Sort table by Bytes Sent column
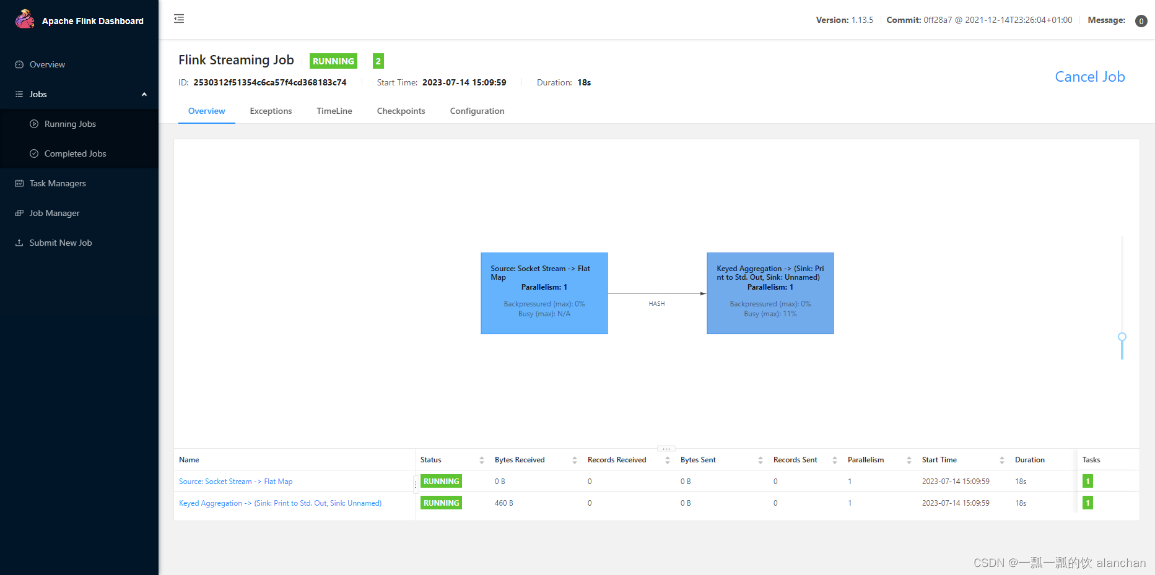The image size is (1155, 575). [761, 460]
